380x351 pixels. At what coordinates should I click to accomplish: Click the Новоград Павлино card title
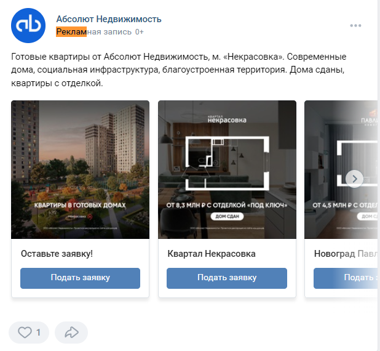pos(346,254)
